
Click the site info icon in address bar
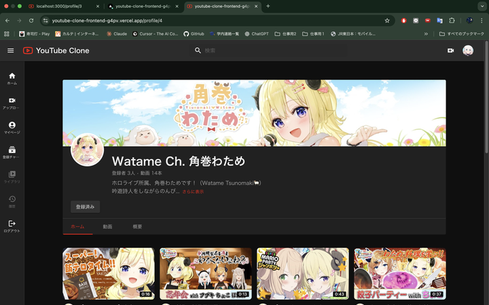[46, 20]
